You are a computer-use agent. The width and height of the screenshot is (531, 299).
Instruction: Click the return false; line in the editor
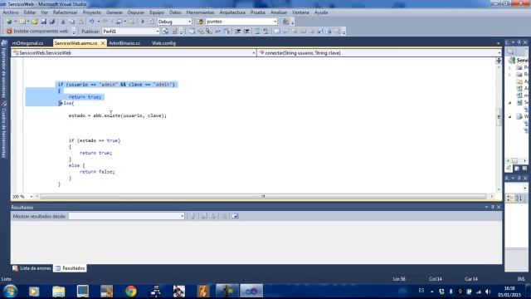pyautogui.click(x=97, y=172)
